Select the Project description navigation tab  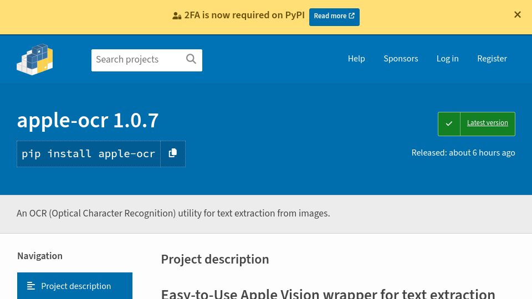[75, 286]
